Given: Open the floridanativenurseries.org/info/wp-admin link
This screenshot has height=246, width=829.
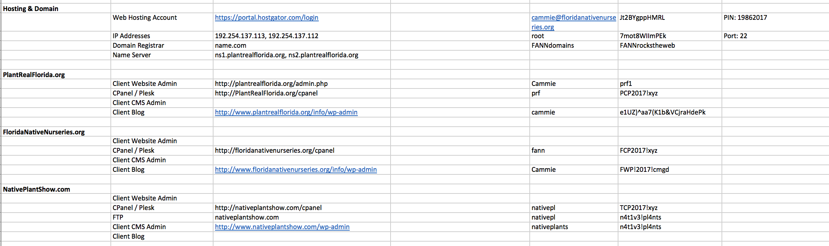Looking at the screenshot, I should tap(296, 170).
